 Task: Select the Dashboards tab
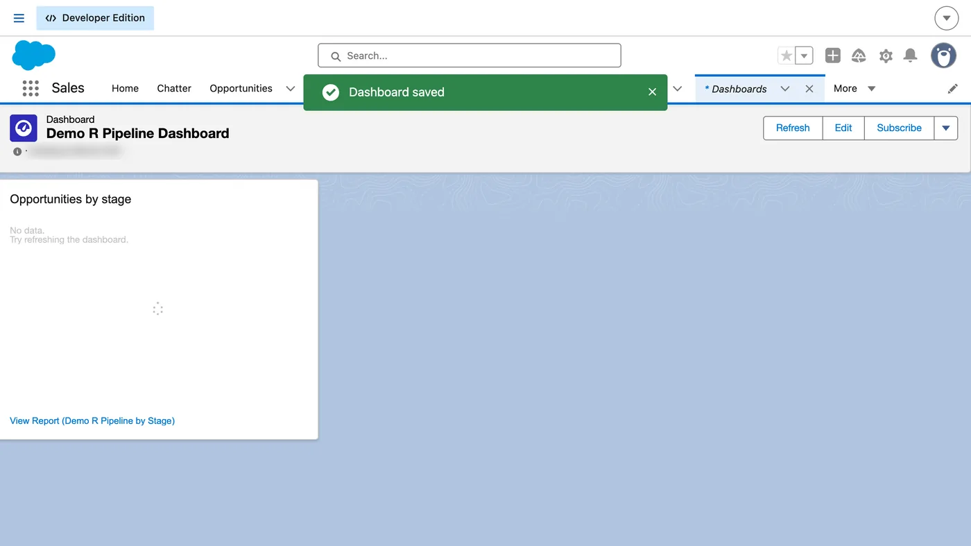pyautogui.click(x=739, y=89)
